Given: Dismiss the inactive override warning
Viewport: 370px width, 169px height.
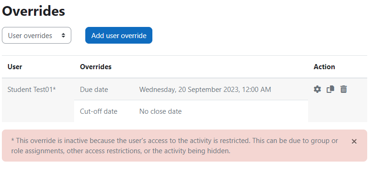Looking at the screenshot, I should (354, 141).
